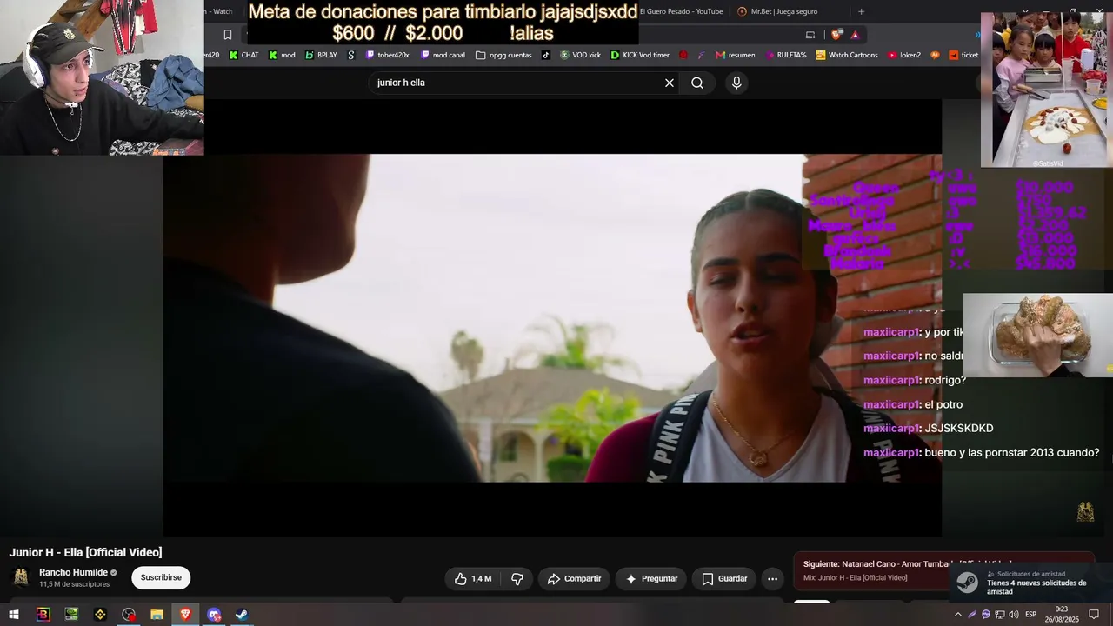
Task: Like the video with 1,4 M likes
Action: (473, 579)
